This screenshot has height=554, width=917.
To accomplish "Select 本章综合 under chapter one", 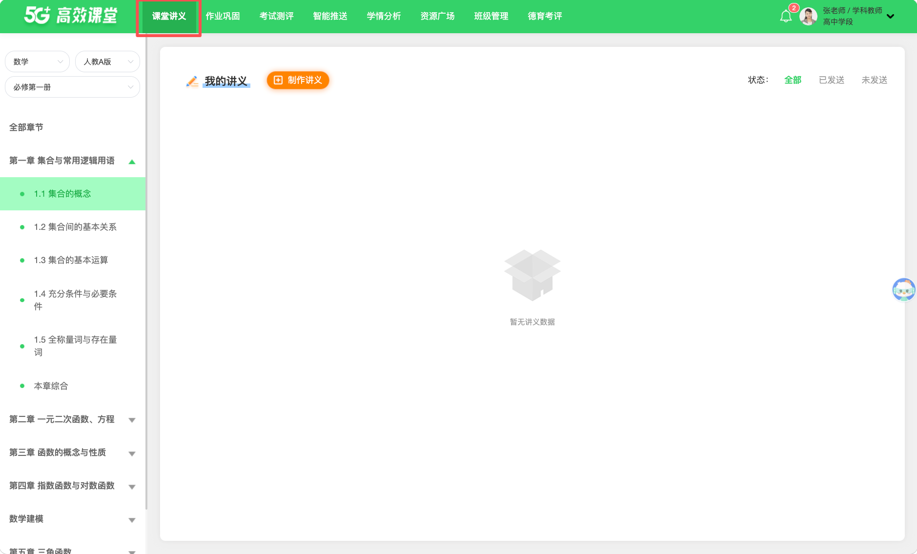I will tap(72, 386).
